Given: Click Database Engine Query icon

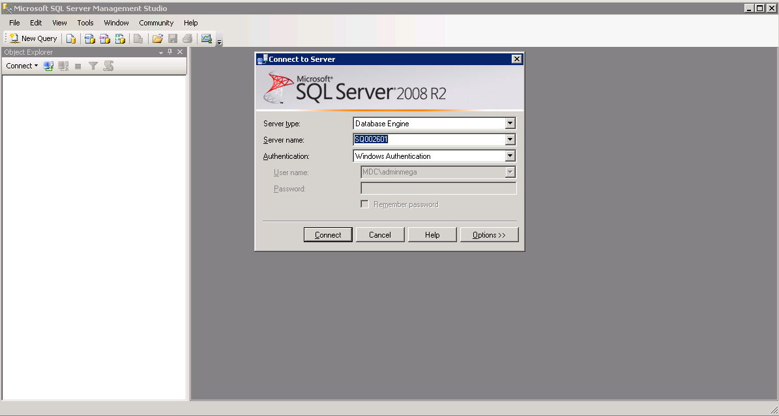Looking at the screenshot, I should [71, 38].
